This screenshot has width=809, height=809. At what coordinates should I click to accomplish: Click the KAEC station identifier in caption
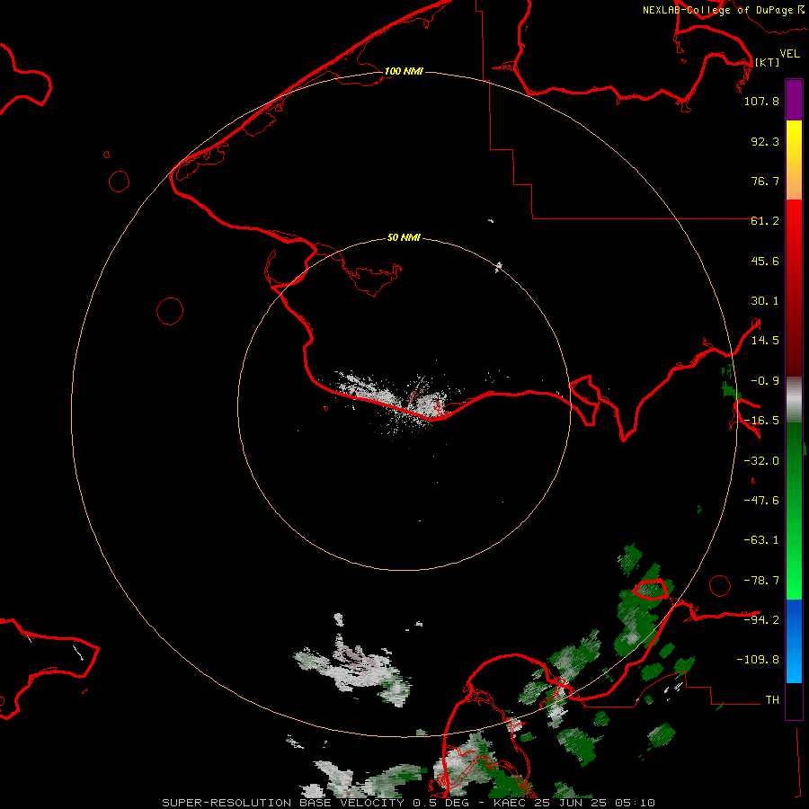(x=511, y=803)
